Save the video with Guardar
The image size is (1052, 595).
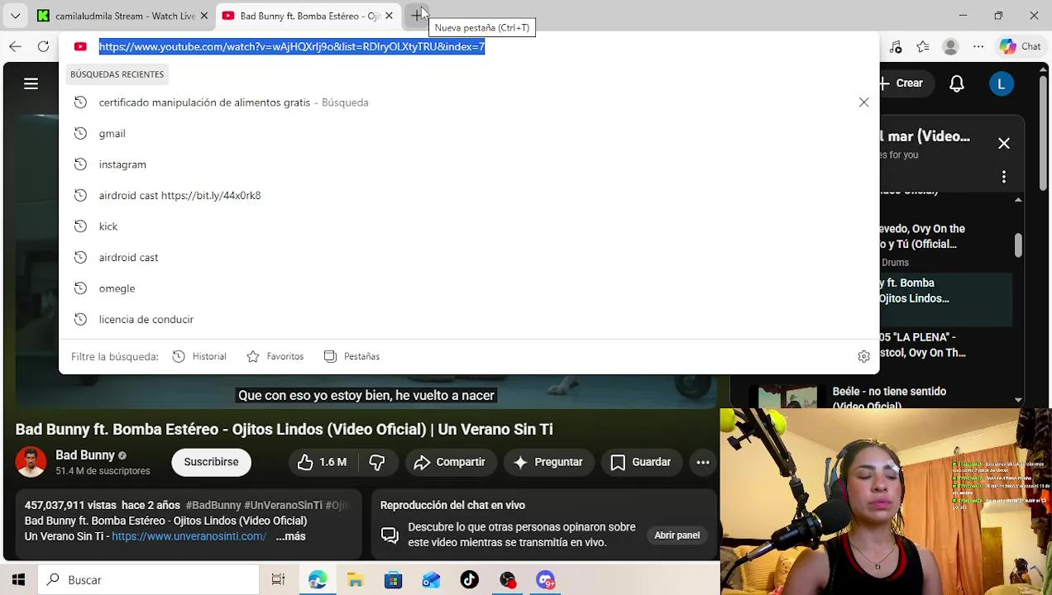(641, 462)
